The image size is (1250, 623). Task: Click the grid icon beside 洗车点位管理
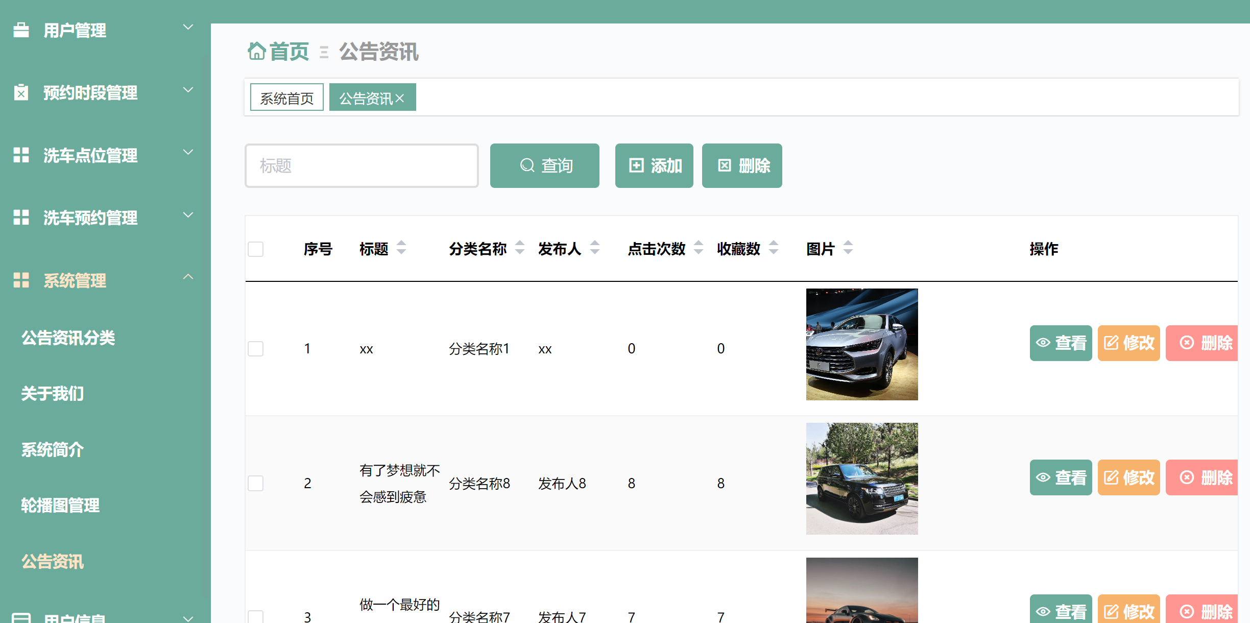click(x=21, y=155)
